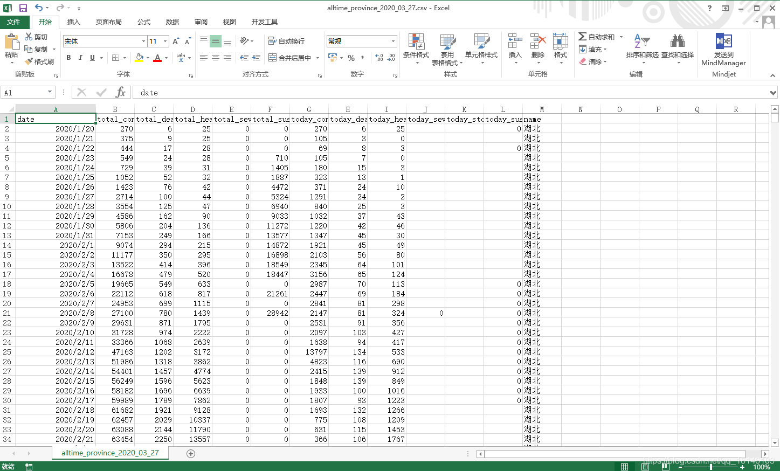Click the Delete cells (删除) icon

point(537,42)
